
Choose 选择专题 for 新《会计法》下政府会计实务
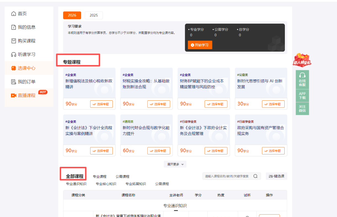click(x=216, y=151)
